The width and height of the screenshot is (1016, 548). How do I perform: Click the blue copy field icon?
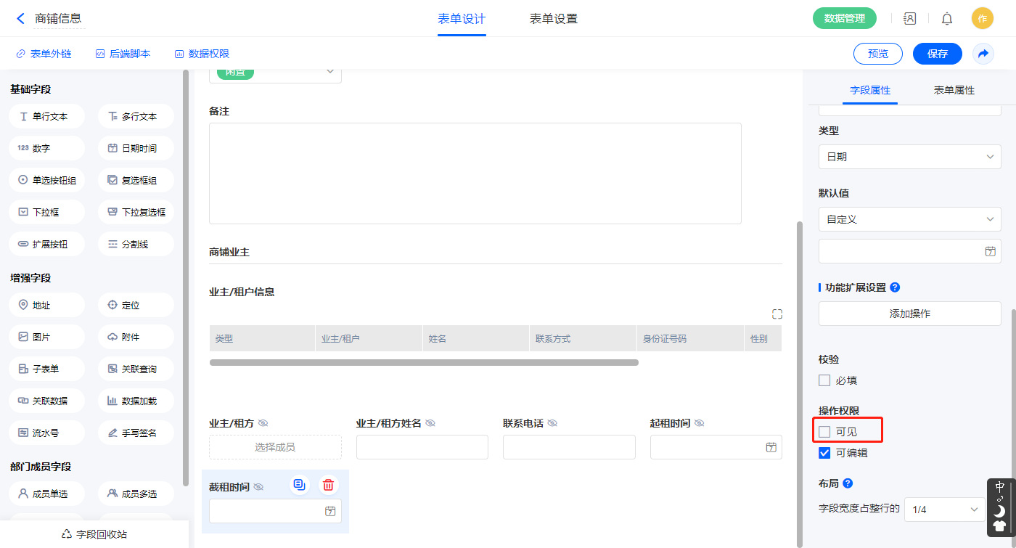299,485
